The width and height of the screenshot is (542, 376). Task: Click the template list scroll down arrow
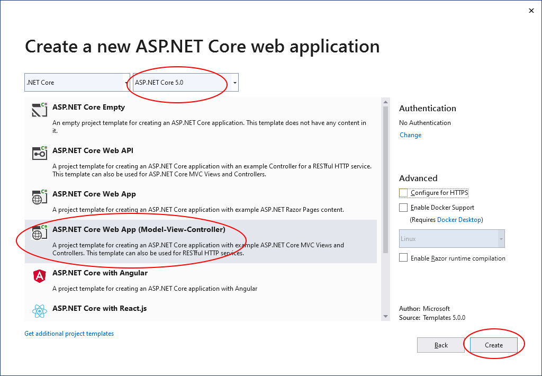(385, 317)
